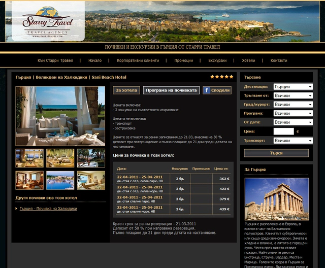Screen dimensions: 325x268
Task: Click the Starry Travel logo
Action: 48,21
